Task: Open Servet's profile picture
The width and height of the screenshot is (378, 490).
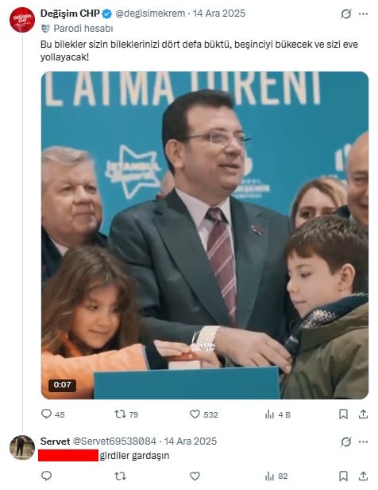Action: tap(21, 448)
